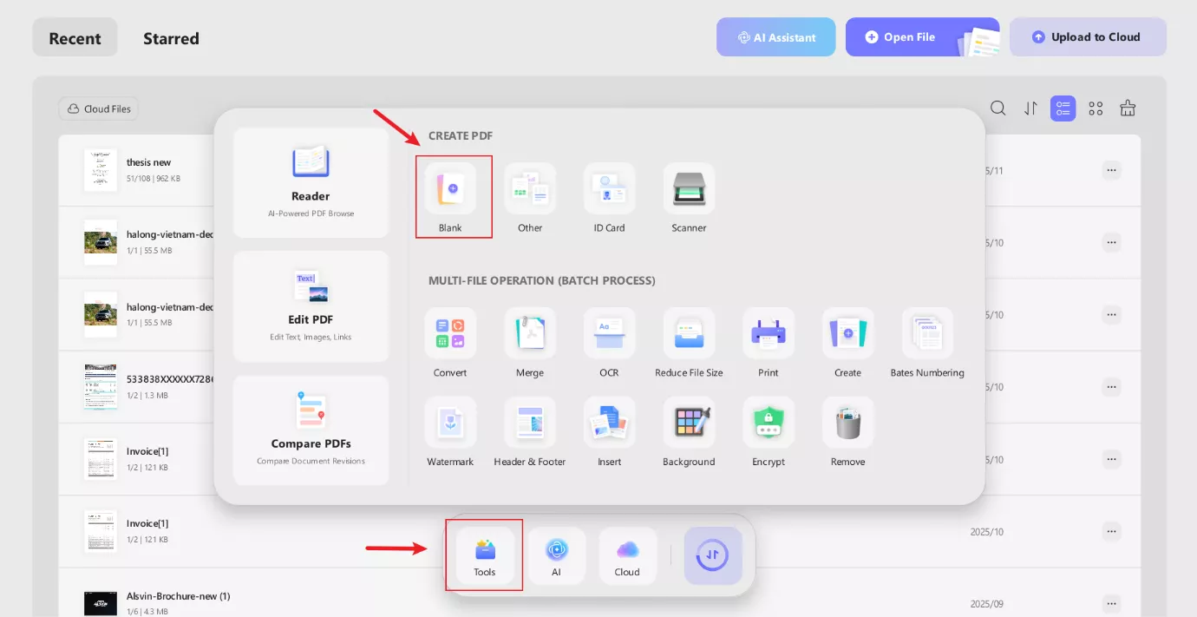Open more options for Alsvin-Brochure-new

tap(1111, 603)
